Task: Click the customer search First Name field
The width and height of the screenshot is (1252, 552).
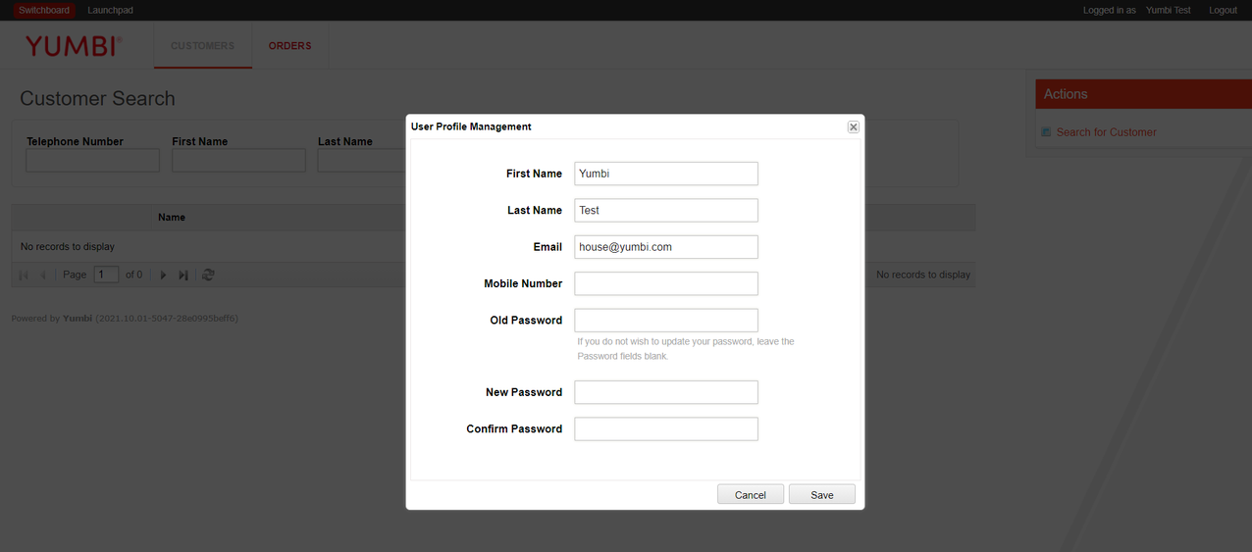Action: coord(238,161)
